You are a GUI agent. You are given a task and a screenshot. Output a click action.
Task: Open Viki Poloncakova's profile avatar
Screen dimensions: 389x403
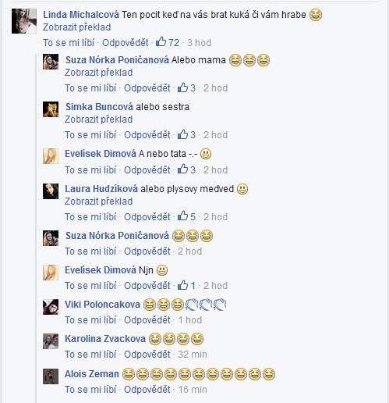click(51, 307)
